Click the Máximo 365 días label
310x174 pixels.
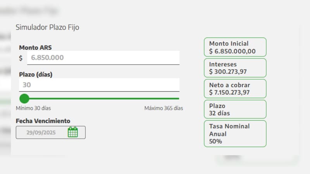coord(164,108)
